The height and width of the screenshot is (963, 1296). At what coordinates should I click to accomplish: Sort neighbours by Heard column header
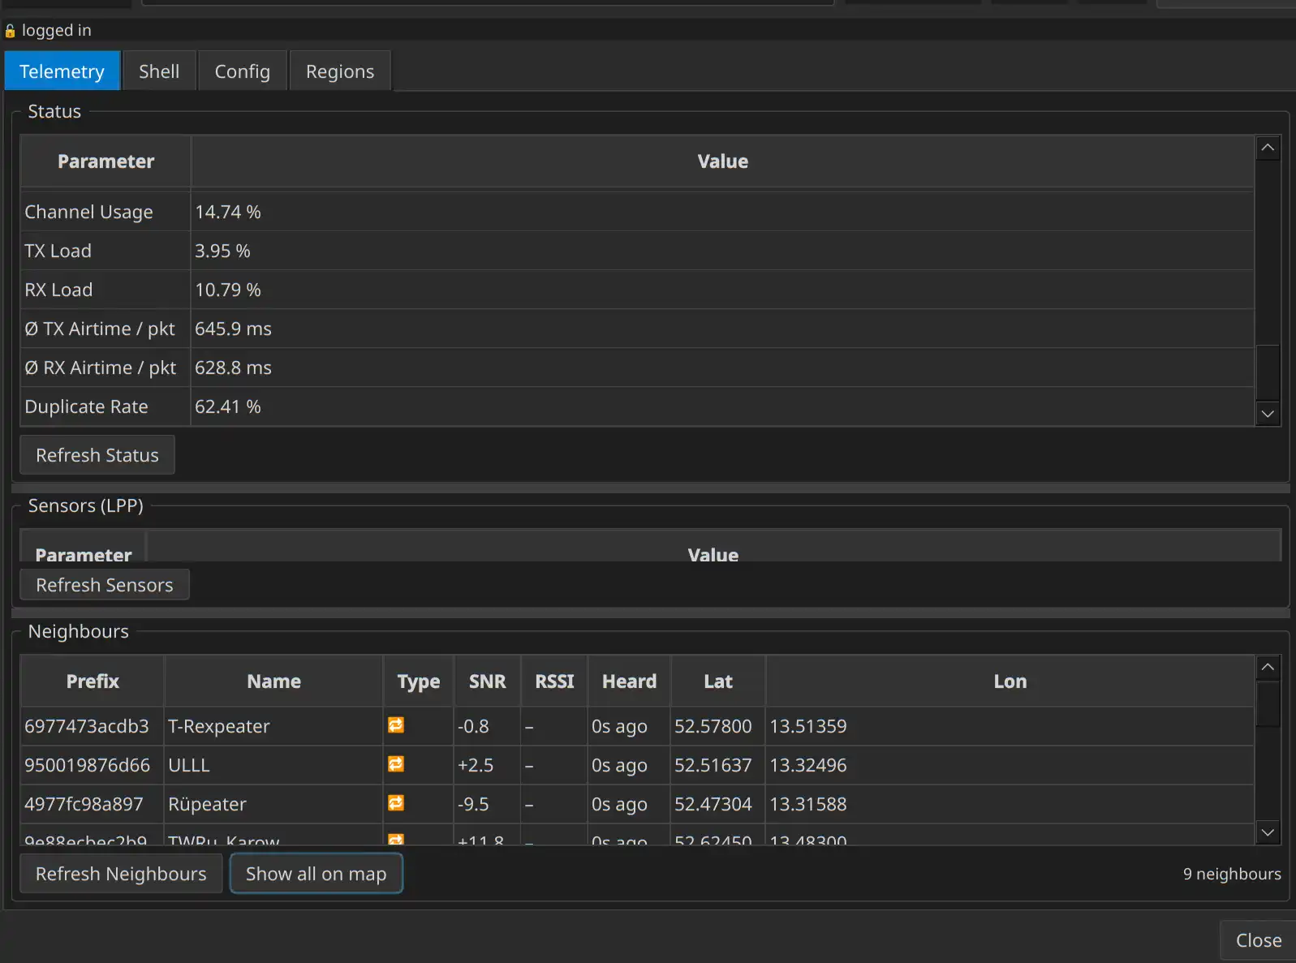(629, 681)
